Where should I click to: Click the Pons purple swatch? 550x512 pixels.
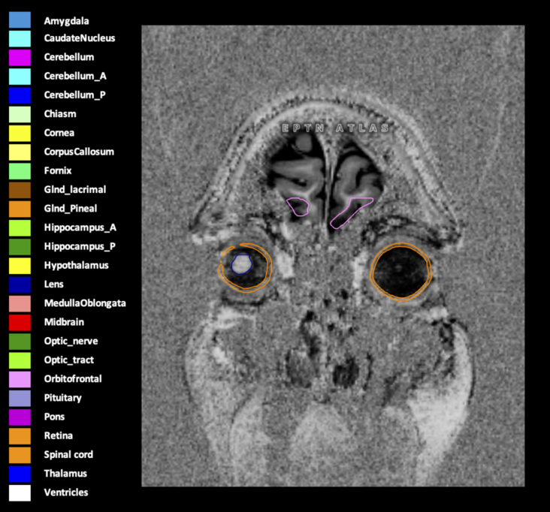point(20,417)
